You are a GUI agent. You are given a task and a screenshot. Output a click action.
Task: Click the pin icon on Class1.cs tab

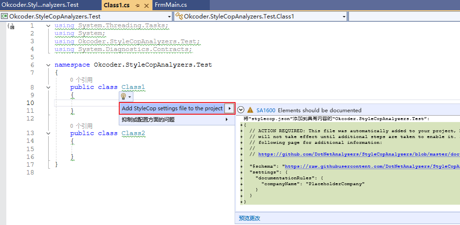point(138,5)
